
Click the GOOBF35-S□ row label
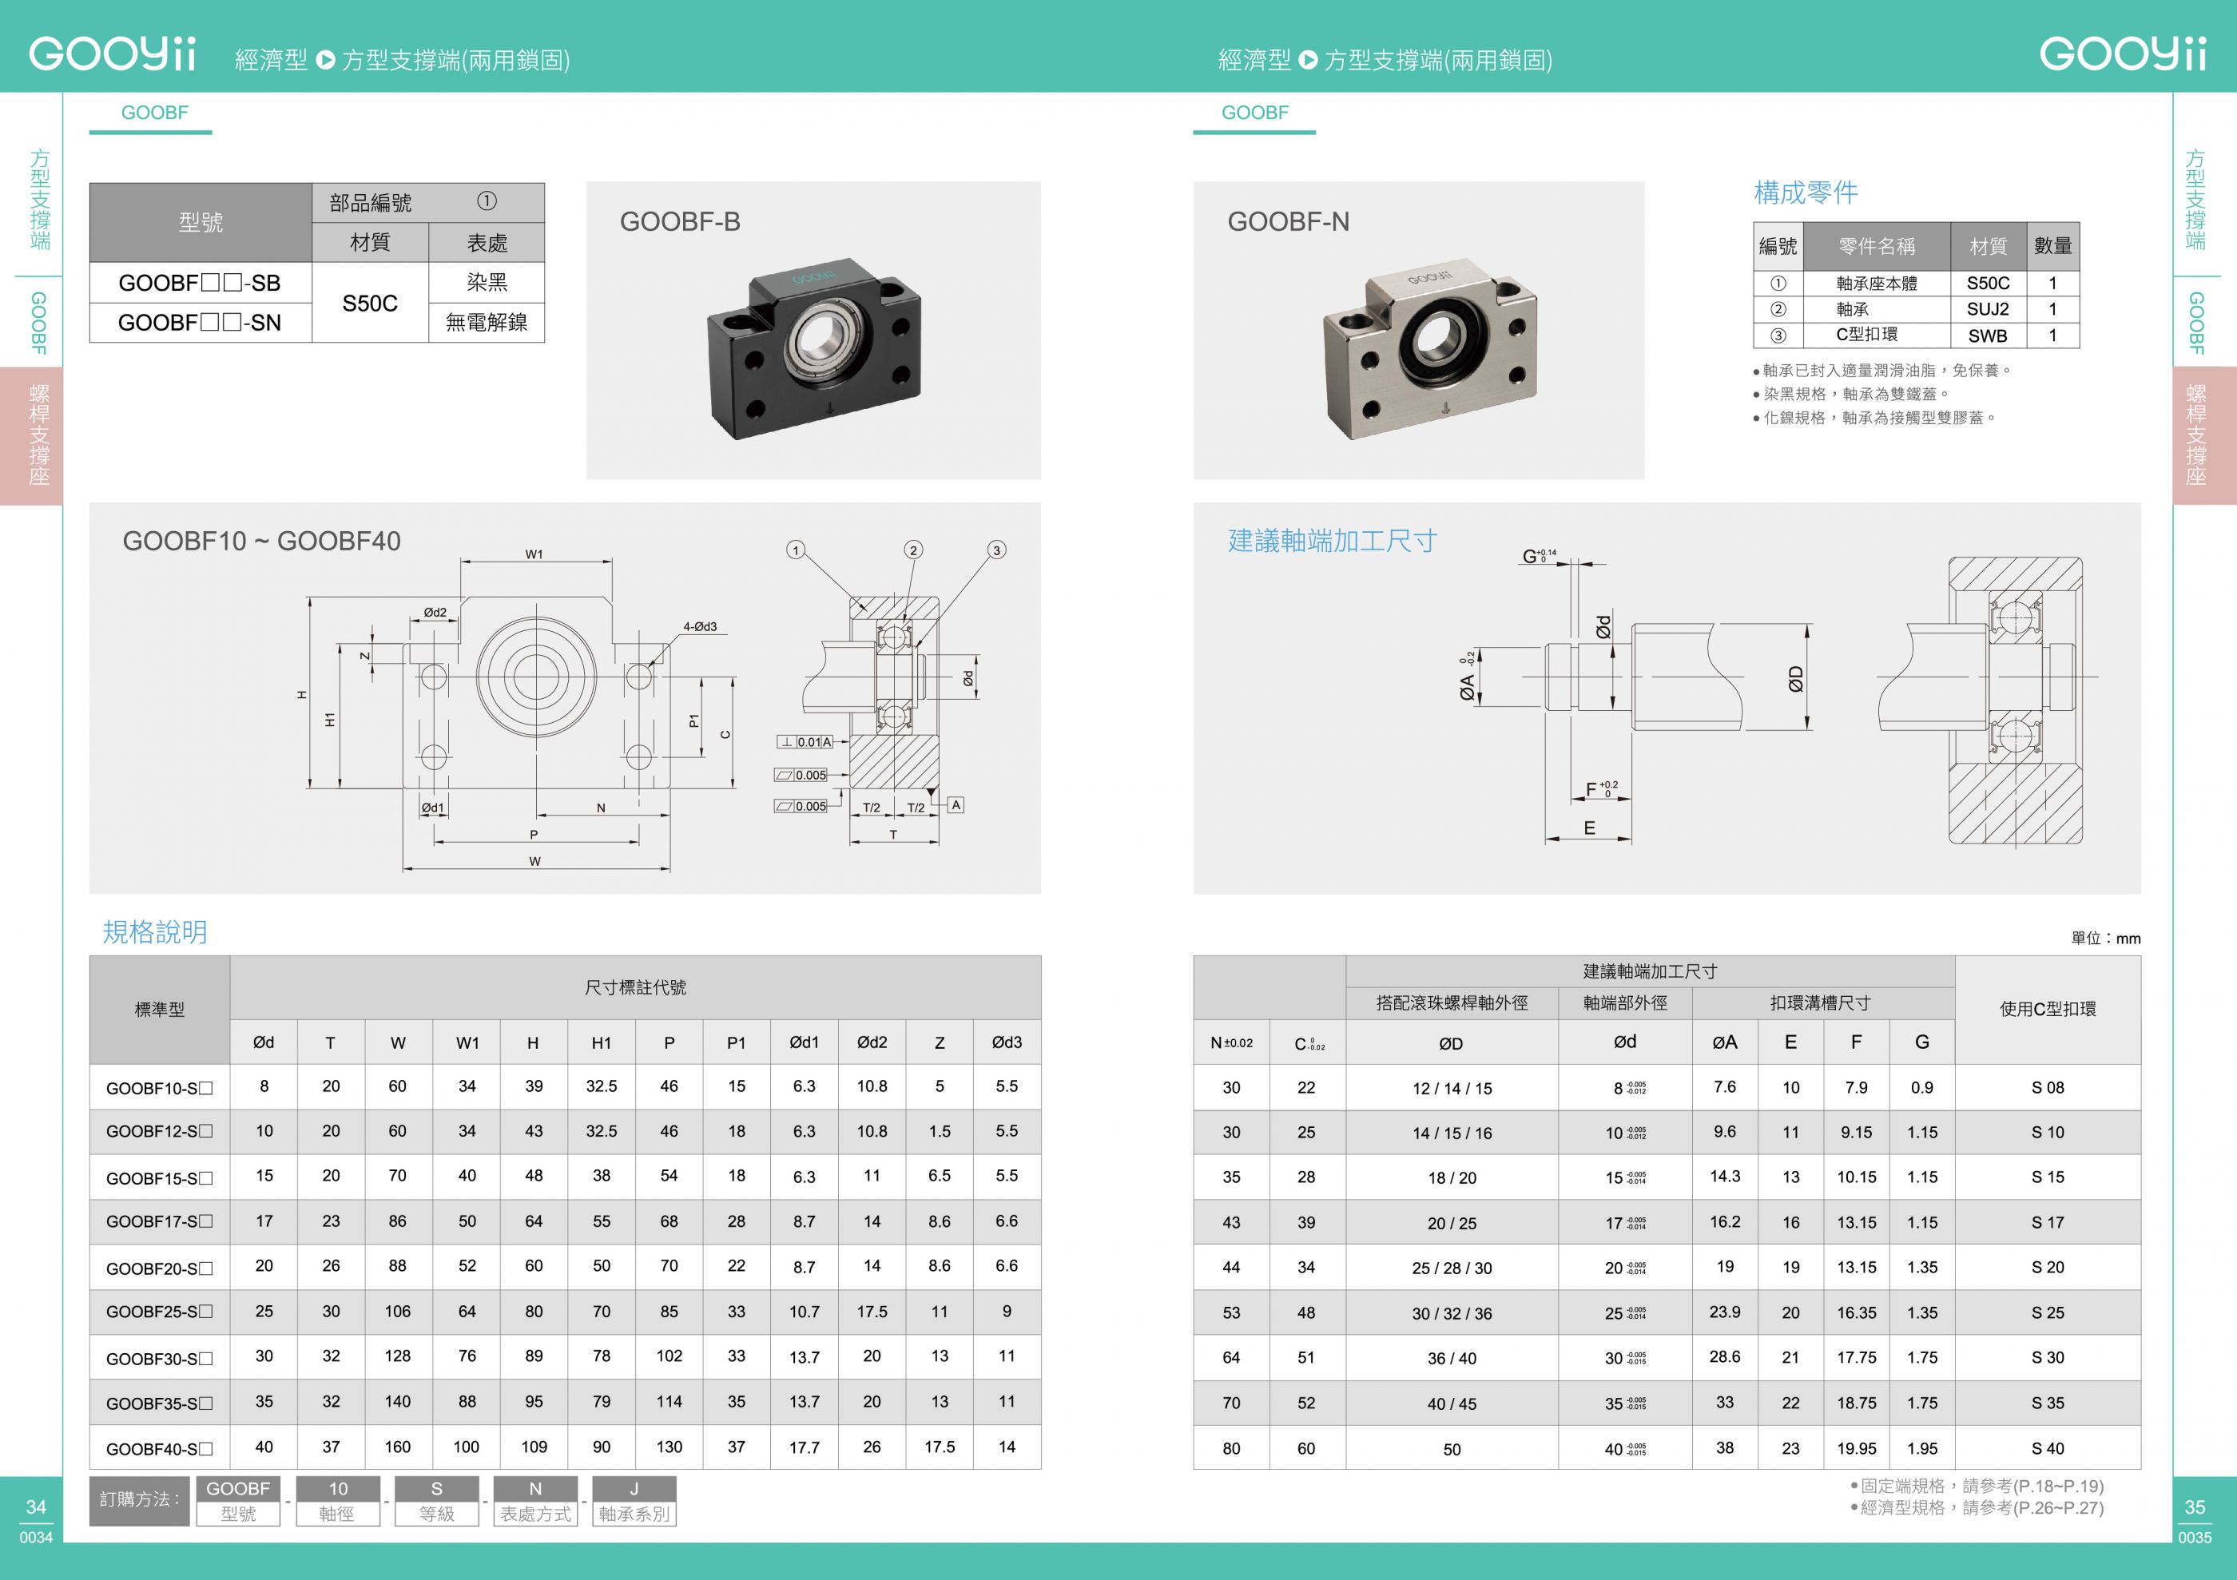160,1403
